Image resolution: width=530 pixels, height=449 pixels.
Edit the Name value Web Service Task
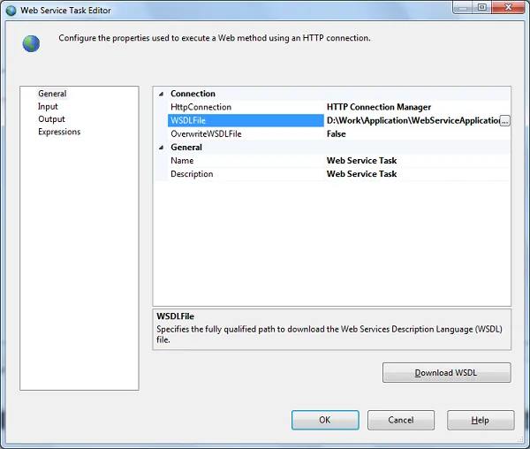pos(361,161)
